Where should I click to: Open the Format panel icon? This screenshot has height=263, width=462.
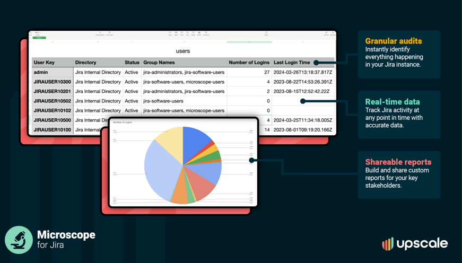click(x=326, y=33)
